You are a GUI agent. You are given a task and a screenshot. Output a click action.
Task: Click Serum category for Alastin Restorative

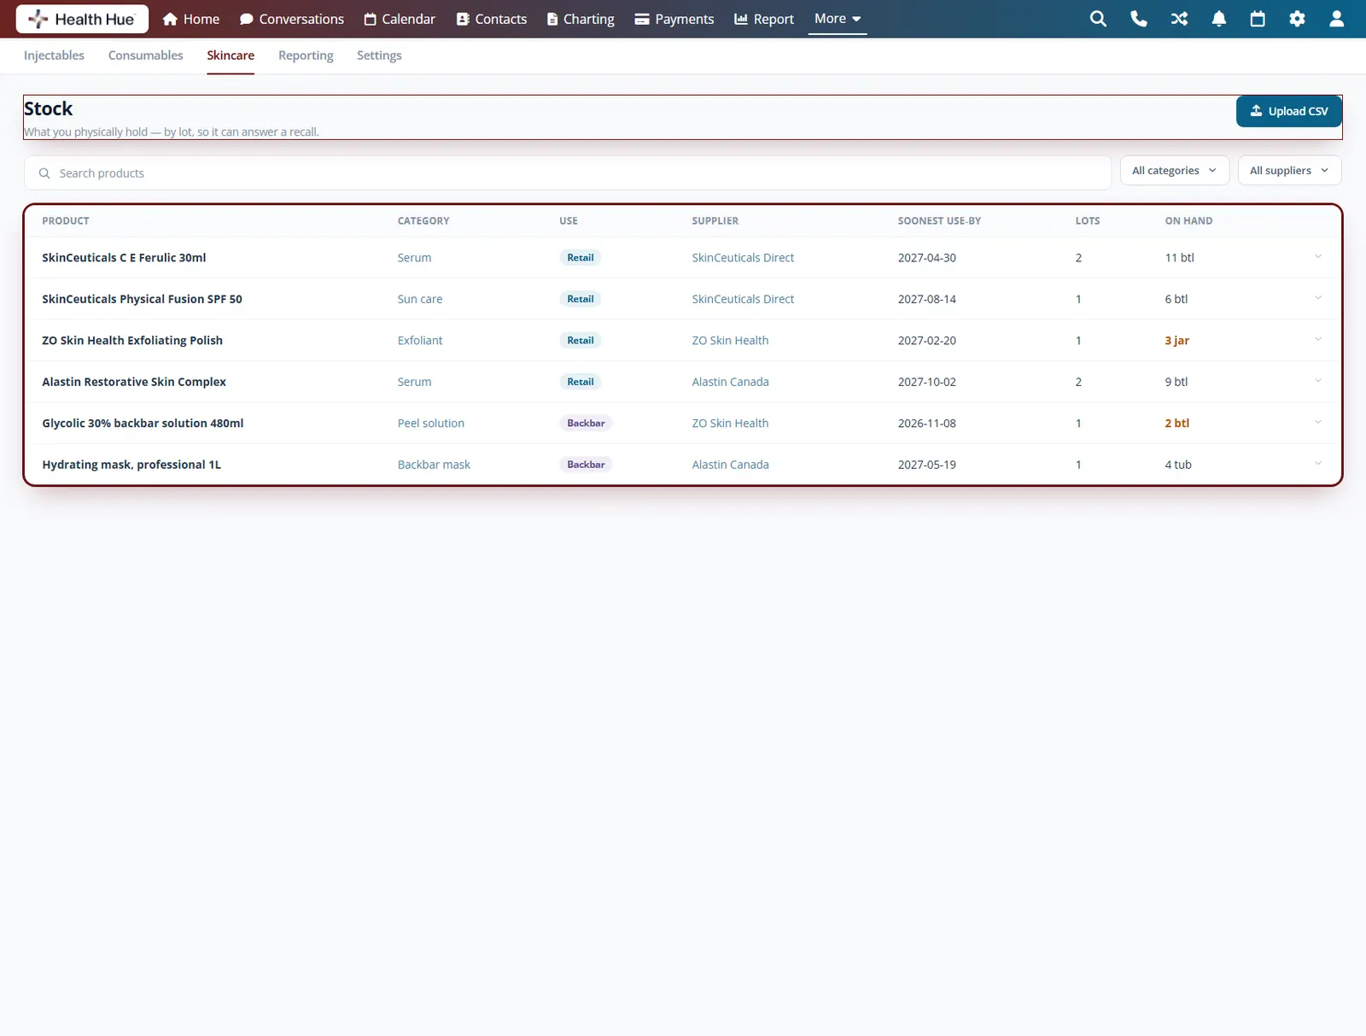pyautogui.click(x=414, y=382)
